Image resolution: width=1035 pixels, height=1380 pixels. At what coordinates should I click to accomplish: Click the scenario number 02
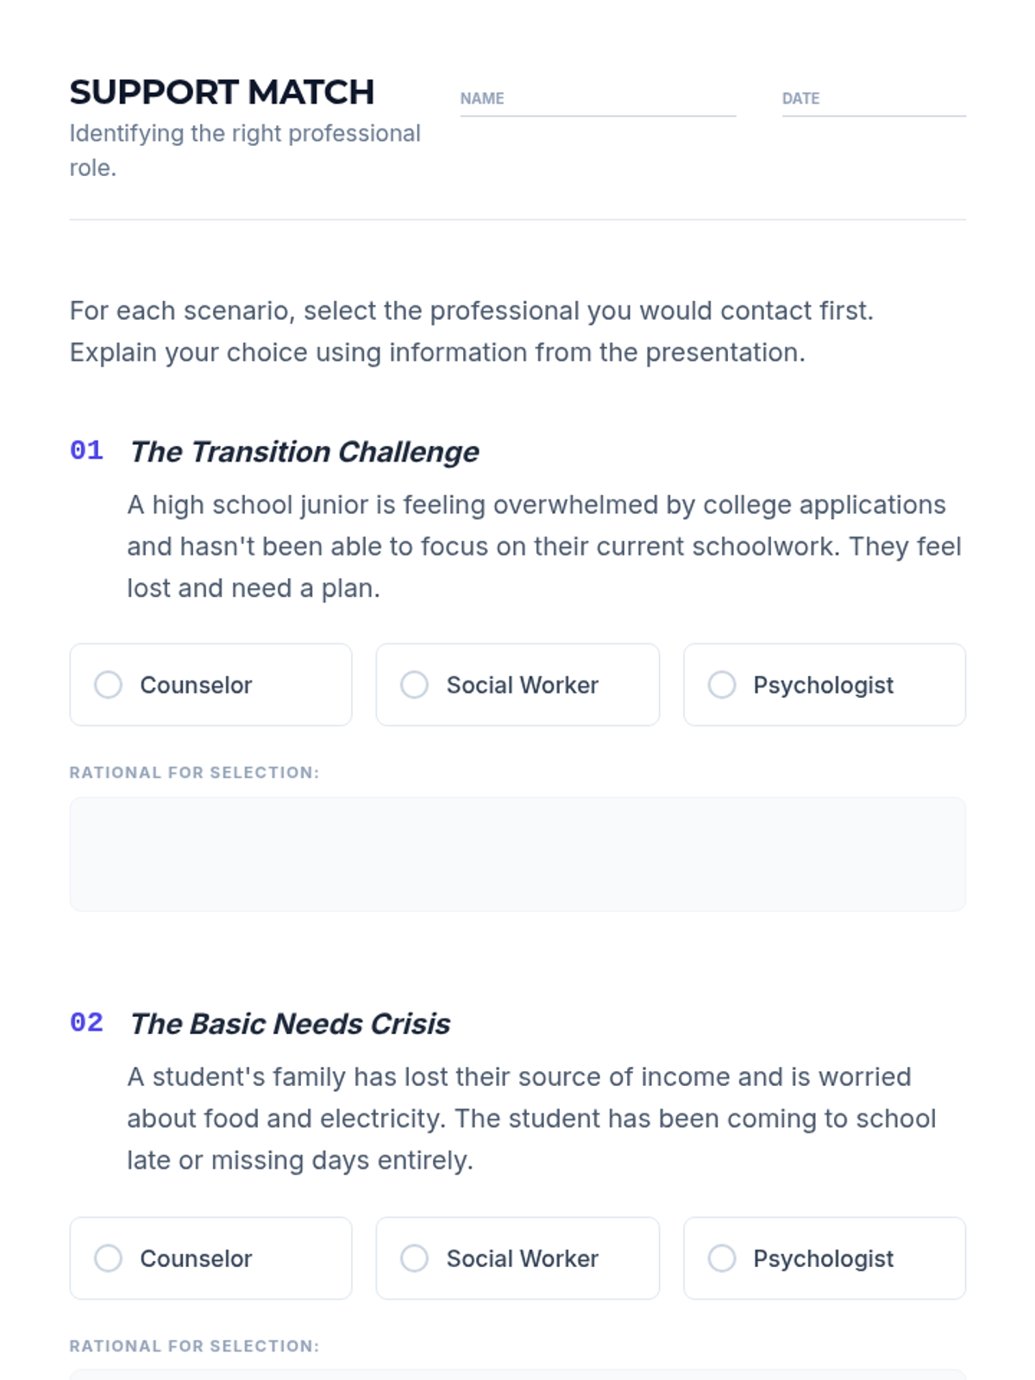86,1023
